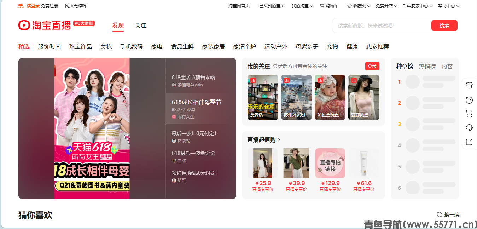Viewport: 477px width, 229px height.
Task: Click the 换一换 refresh icon
Action: tap(440, 214)
